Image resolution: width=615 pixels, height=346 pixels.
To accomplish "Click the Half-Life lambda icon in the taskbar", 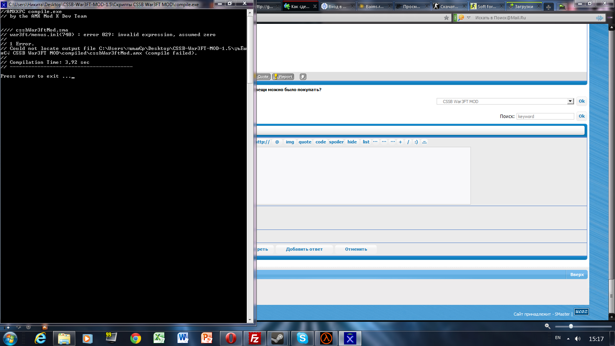I will tap(326, 338).
